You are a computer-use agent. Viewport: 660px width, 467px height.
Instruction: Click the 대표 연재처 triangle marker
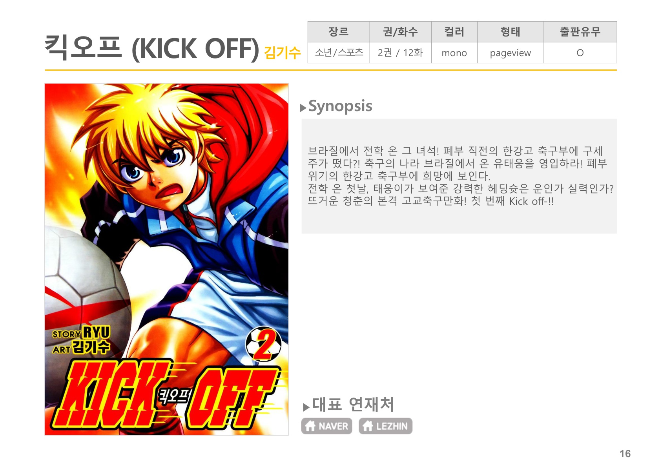click(306, 407)
